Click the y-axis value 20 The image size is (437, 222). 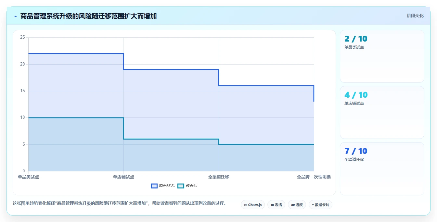tap(22, 64)
